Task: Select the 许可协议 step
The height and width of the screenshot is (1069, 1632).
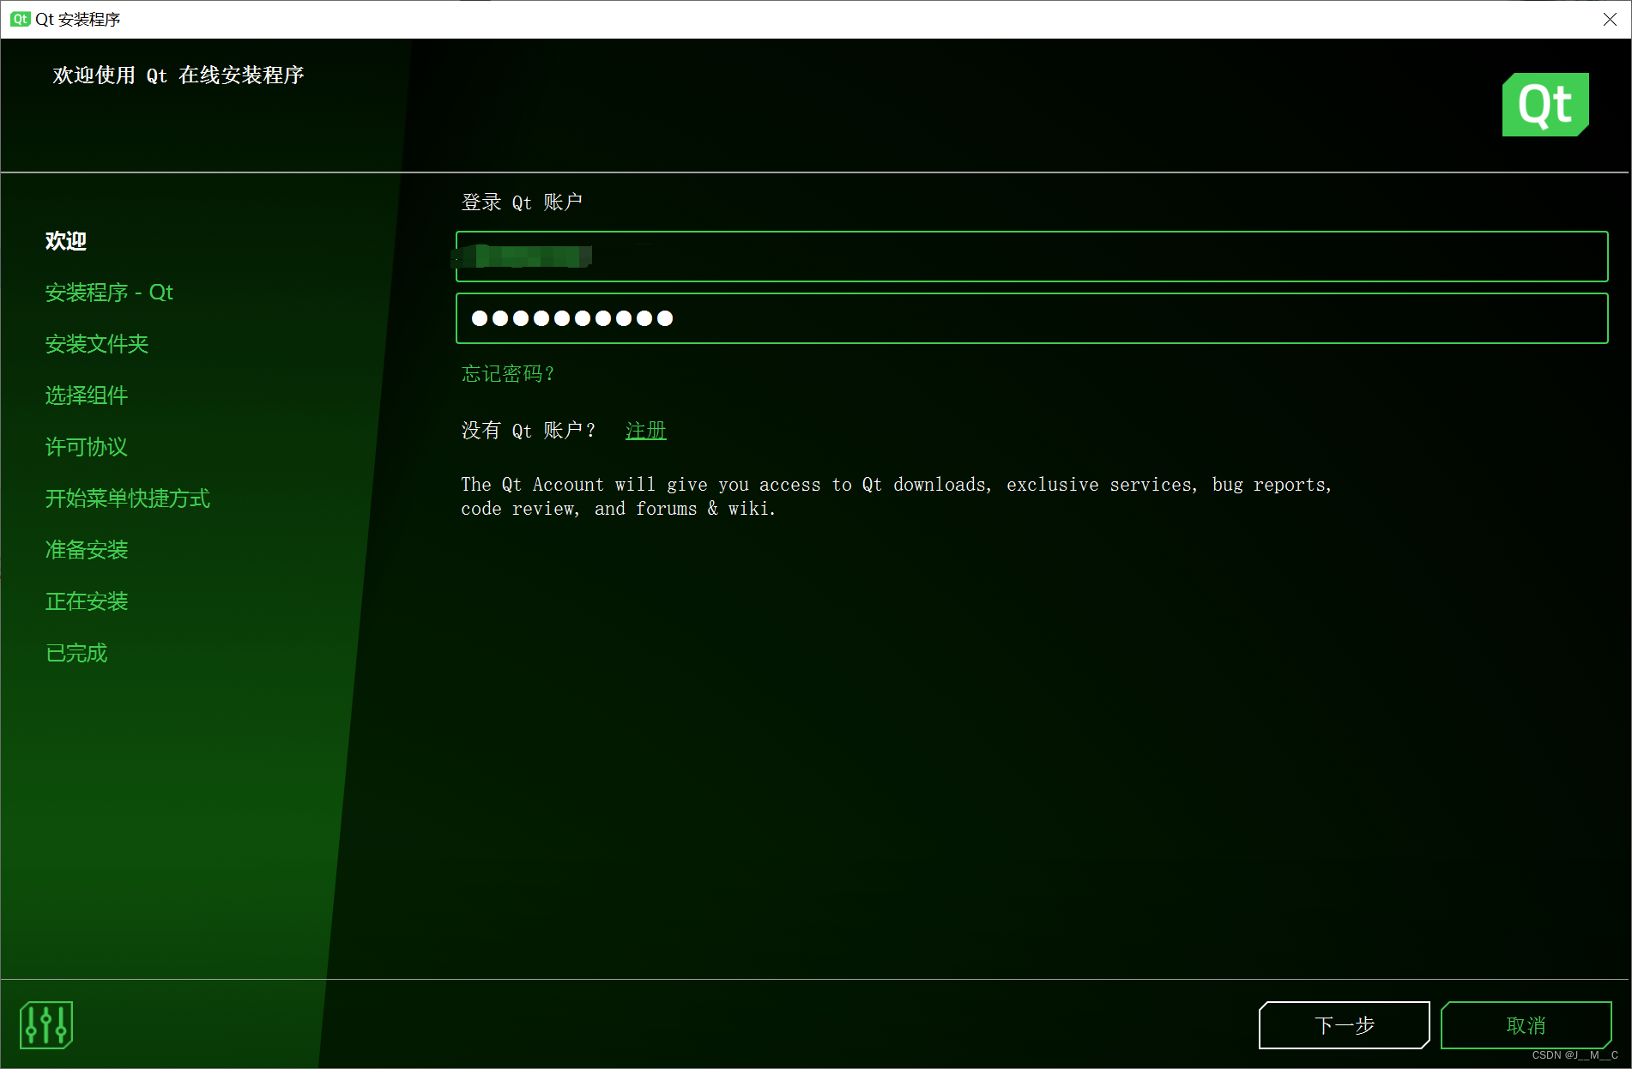Action: click(x=87, y=447)
